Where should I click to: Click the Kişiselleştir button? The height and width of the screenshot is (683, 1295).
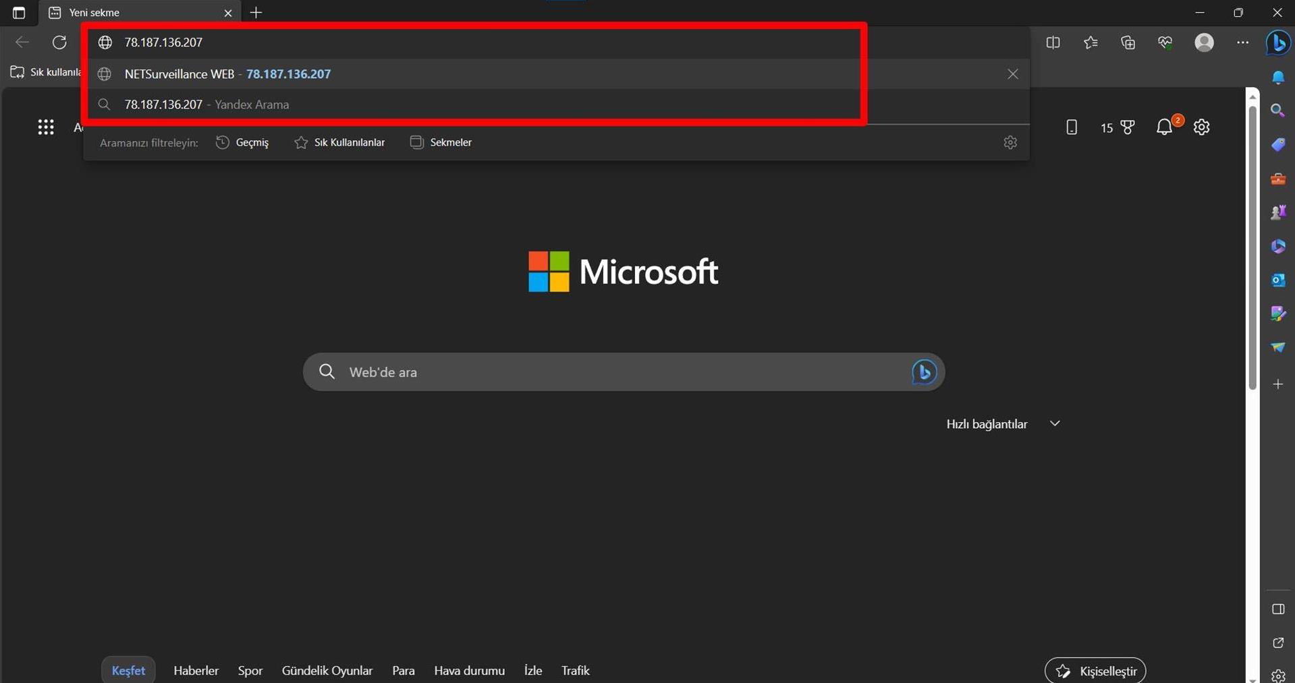(x=1095, y=671)
